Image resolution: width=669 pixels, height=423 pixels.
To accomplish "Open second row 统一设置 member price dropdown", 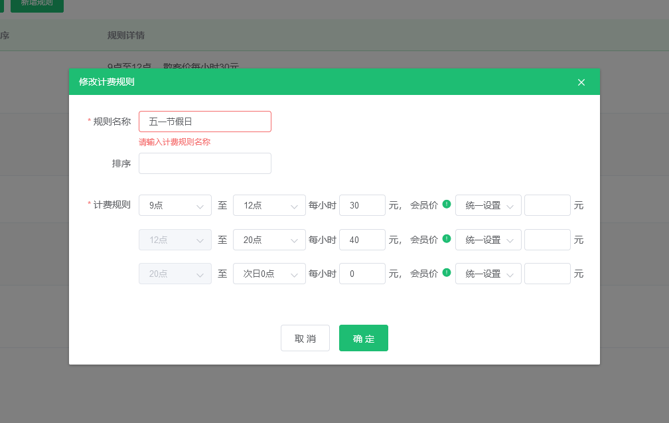I will point(488,240).
